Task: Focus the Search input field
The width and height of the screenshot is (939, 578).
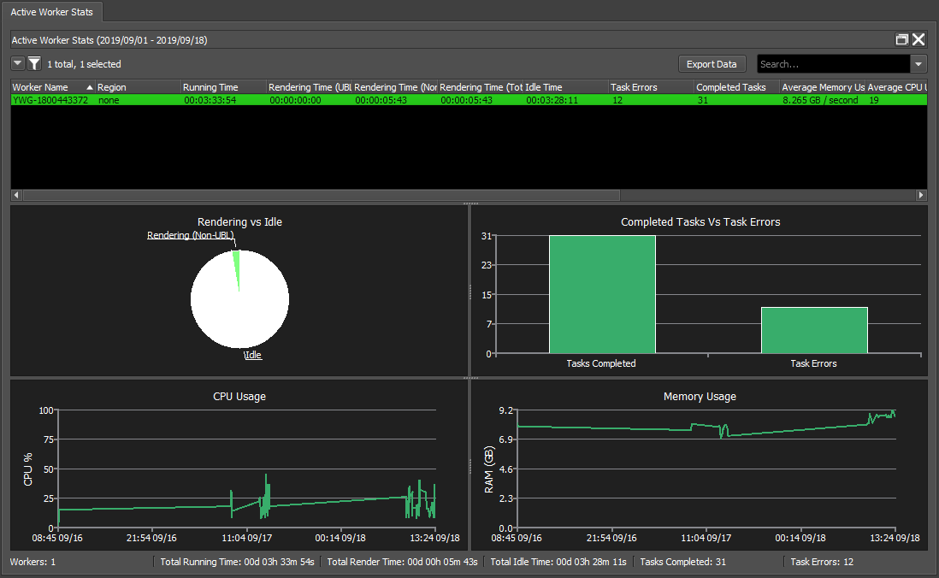Action: coord(834,64)
